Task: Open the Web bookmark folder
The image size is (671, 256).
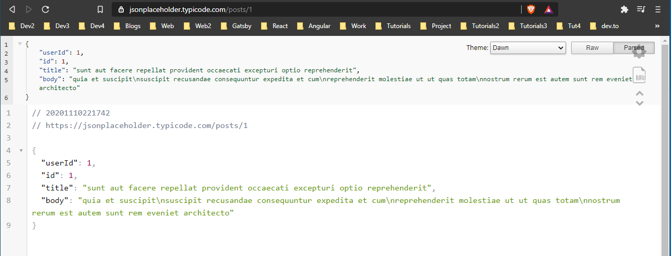Action: [161, 26]
